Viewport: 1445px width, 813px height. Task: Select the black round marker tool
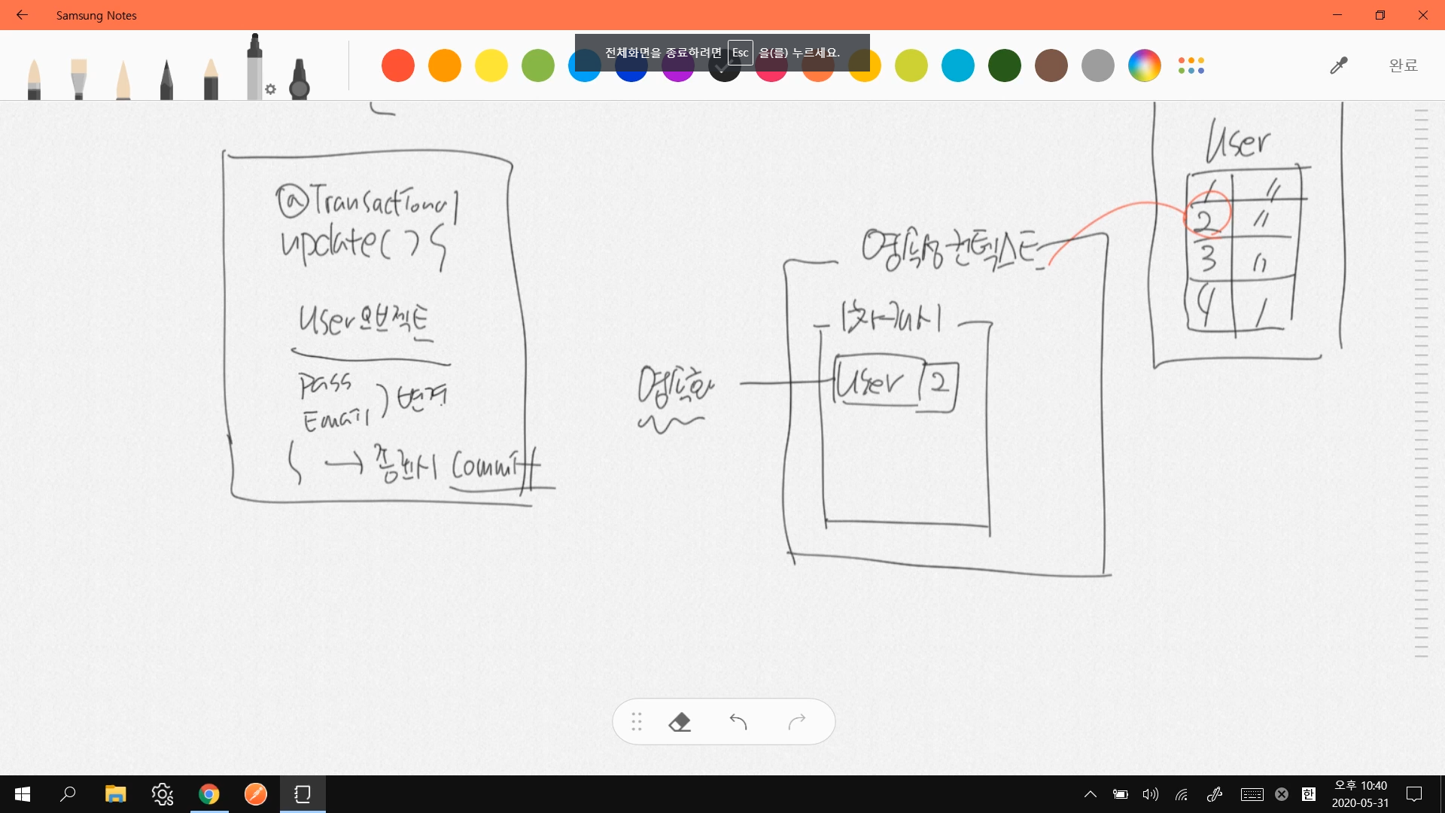click(300, 80)
